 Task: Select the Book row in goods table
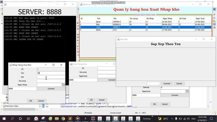click(x=145, y=30)
